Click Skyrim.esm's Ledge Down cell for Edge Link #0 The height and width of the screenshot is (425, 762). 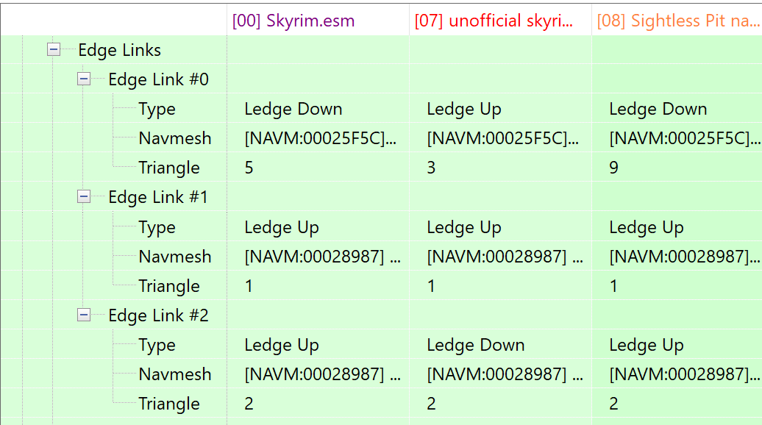click(293, 109)
